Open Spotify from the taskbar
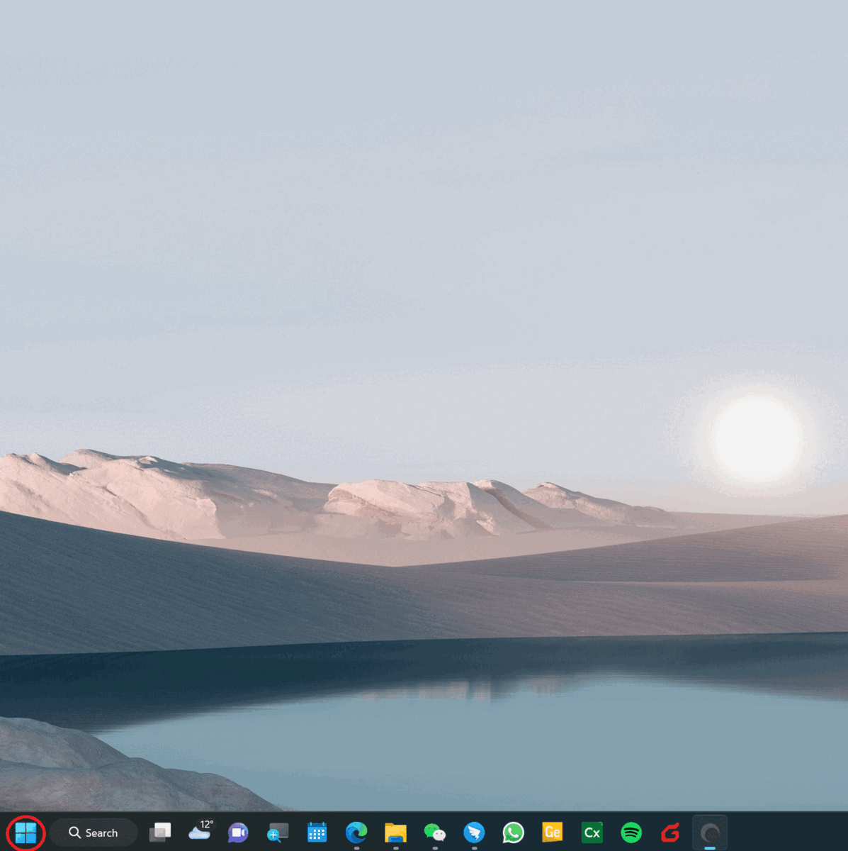848x851 pixels. tap(631, 833)
